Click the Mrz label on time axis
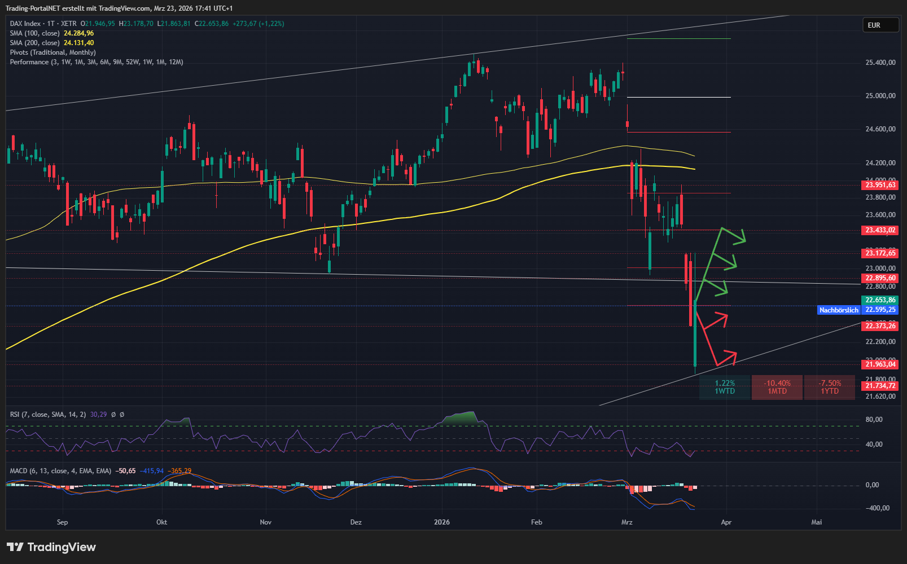907x564 pixels. pyautogui.click(x=626, y=522)
